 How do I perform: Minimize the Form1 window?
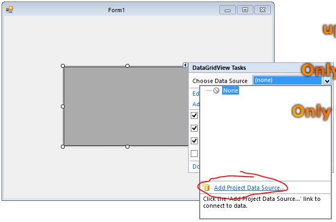click(x=227, y=10)
